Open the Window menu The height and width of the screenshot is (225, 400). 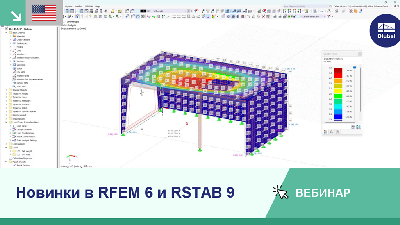coord(79,6)
